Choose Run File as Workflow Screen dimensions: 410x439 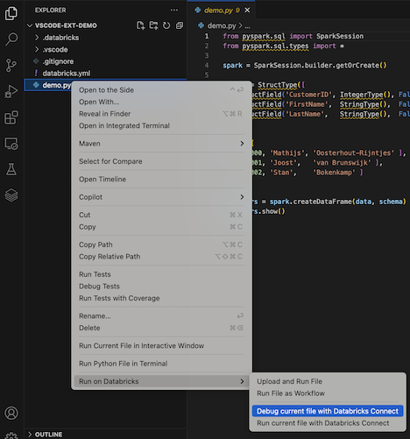pos(328,393)
